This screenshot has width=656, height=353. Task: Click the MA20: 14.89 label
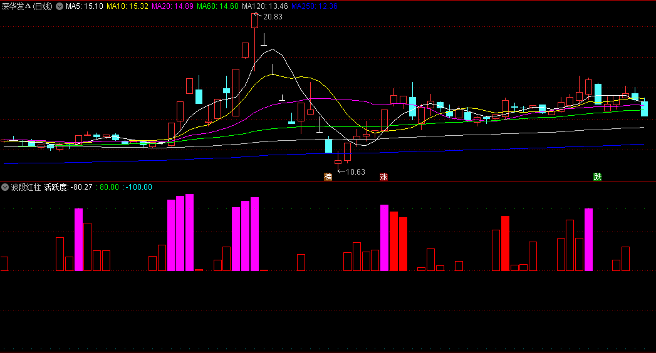point(173,6)
